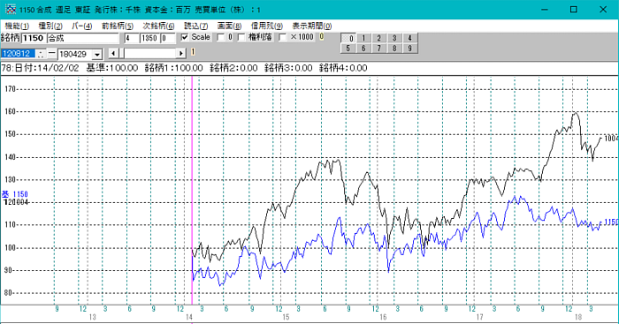Screen dimensions: 619x324
Task: Select 前銘柄(5) for the previous stock
Action: pyautogui.click(x=118, y=26)
